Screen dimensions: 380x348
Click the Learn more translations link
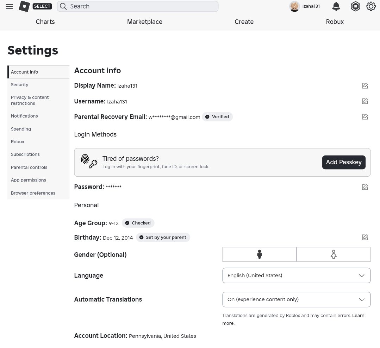click(358, 316)
